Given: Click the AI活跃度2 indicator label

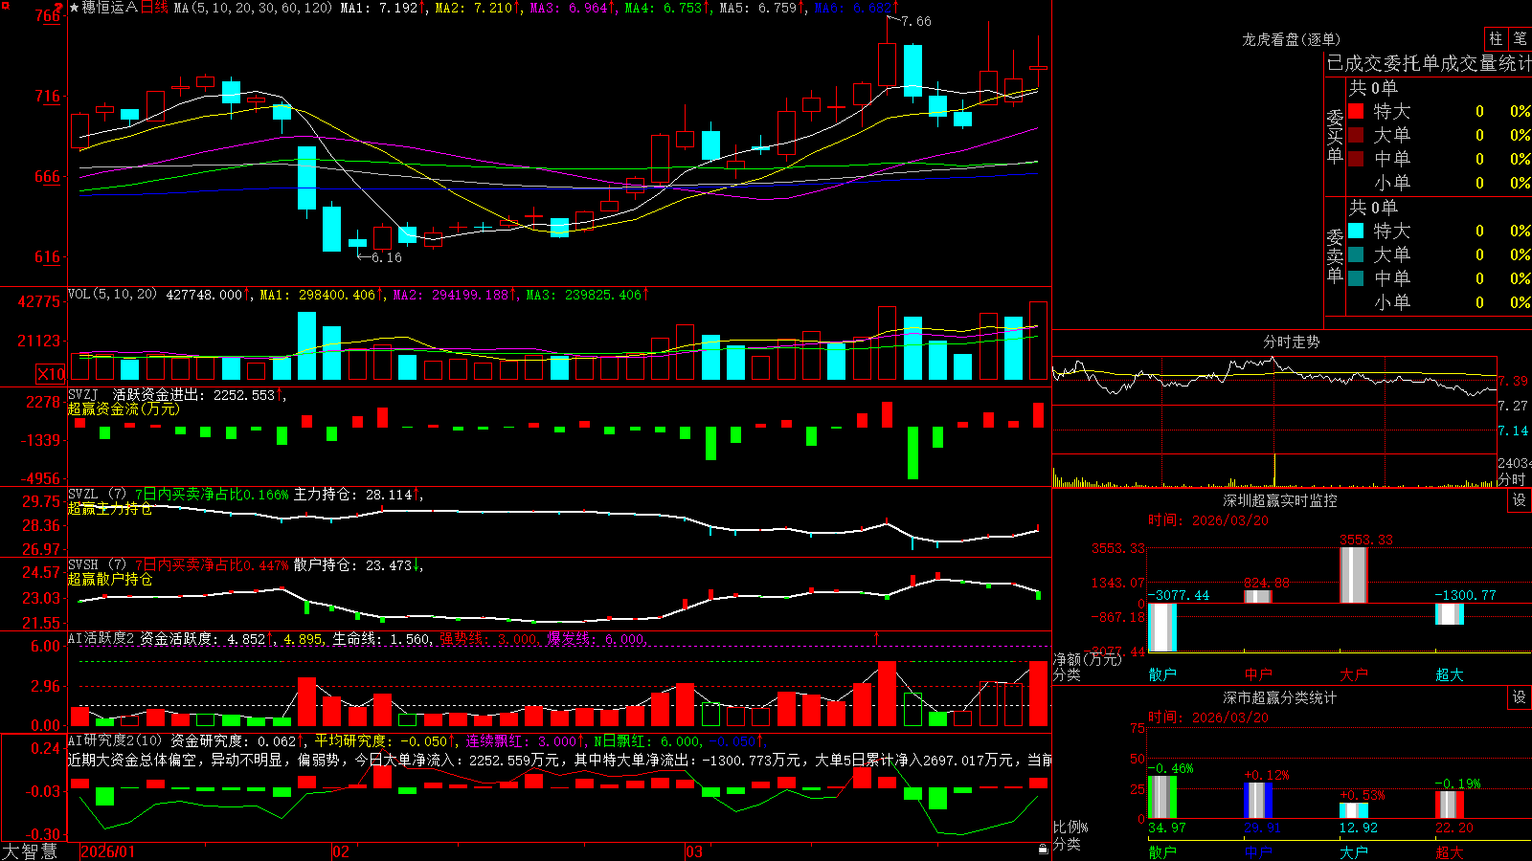Looking at the screenshot, I should tap(101, 638).
